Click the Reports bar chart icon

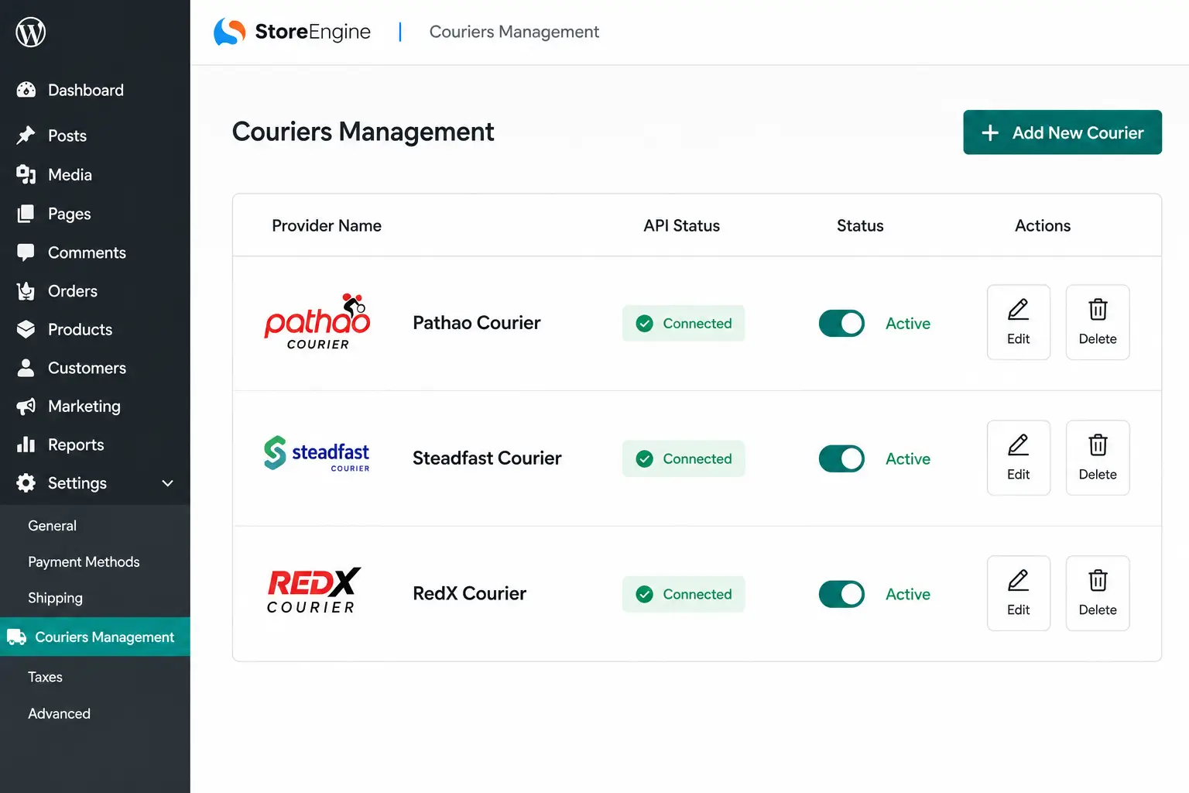[x=26, y=445]
